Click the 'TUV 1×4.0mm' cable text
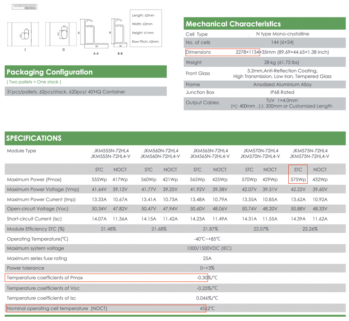Image resolution: width=349 pixels, height=321 pixels. (x=282, y=100)
